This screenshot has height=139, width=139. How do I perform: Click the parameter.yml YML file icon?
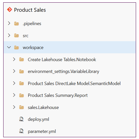pos(21,131)
